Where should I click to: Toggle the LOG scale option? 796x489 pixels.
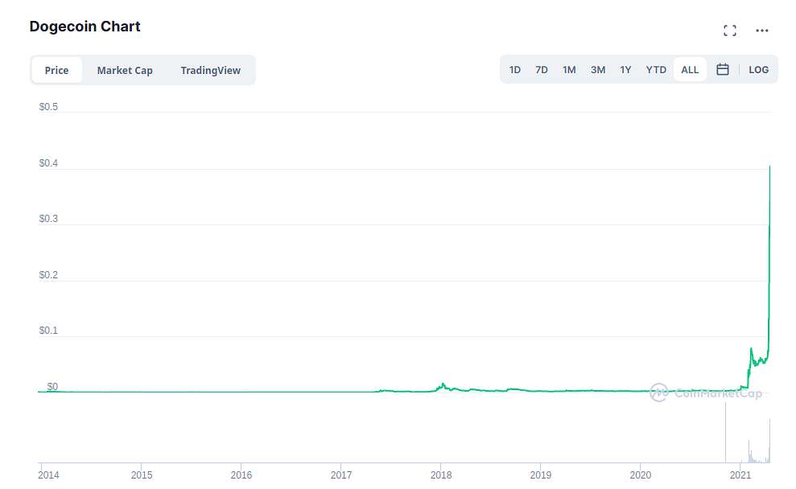click(x=758, y=69)
